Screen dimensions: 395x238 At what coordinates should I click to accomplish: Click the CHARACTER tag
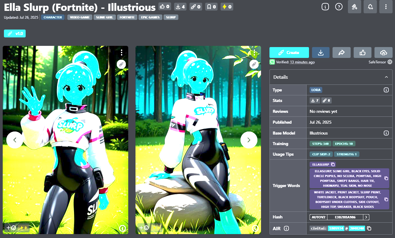[53, 17]
